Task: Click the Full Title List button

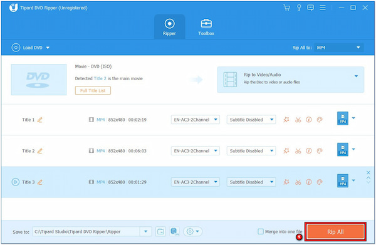Action: (93, 91)
